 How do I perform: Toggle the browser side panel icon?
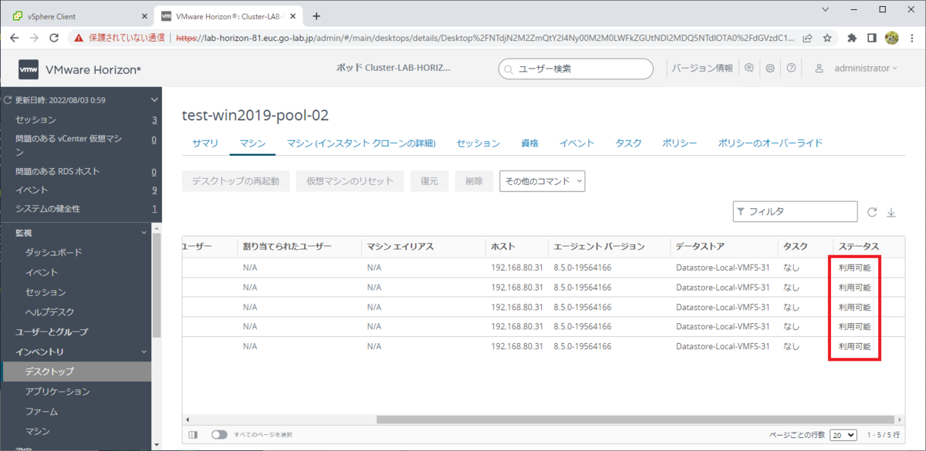(x=871, y=37)
